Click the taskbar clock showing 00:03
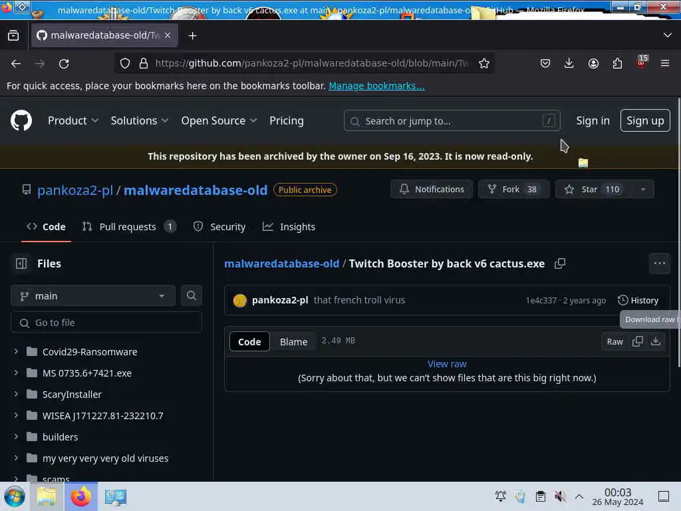 [618, 496]
